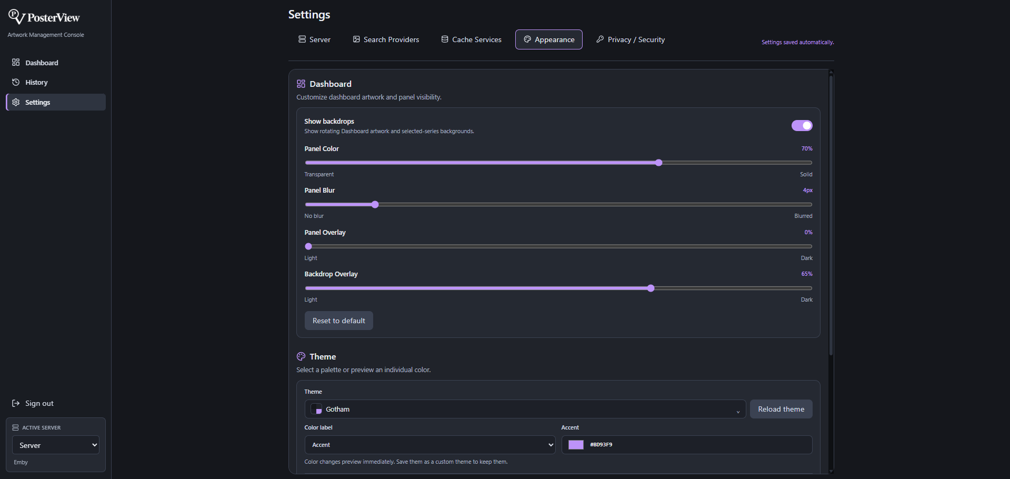This screenshot has height=479, width=1010.
Task: Click the 'Settings saved automatically.' text
Action: [797, 42]
